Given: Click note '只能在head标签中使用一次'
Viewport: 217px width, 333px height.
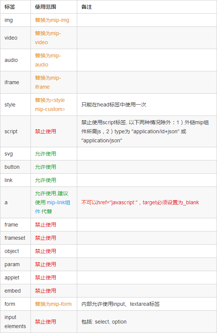Looking at the screenshot, I should pos(114,105).
